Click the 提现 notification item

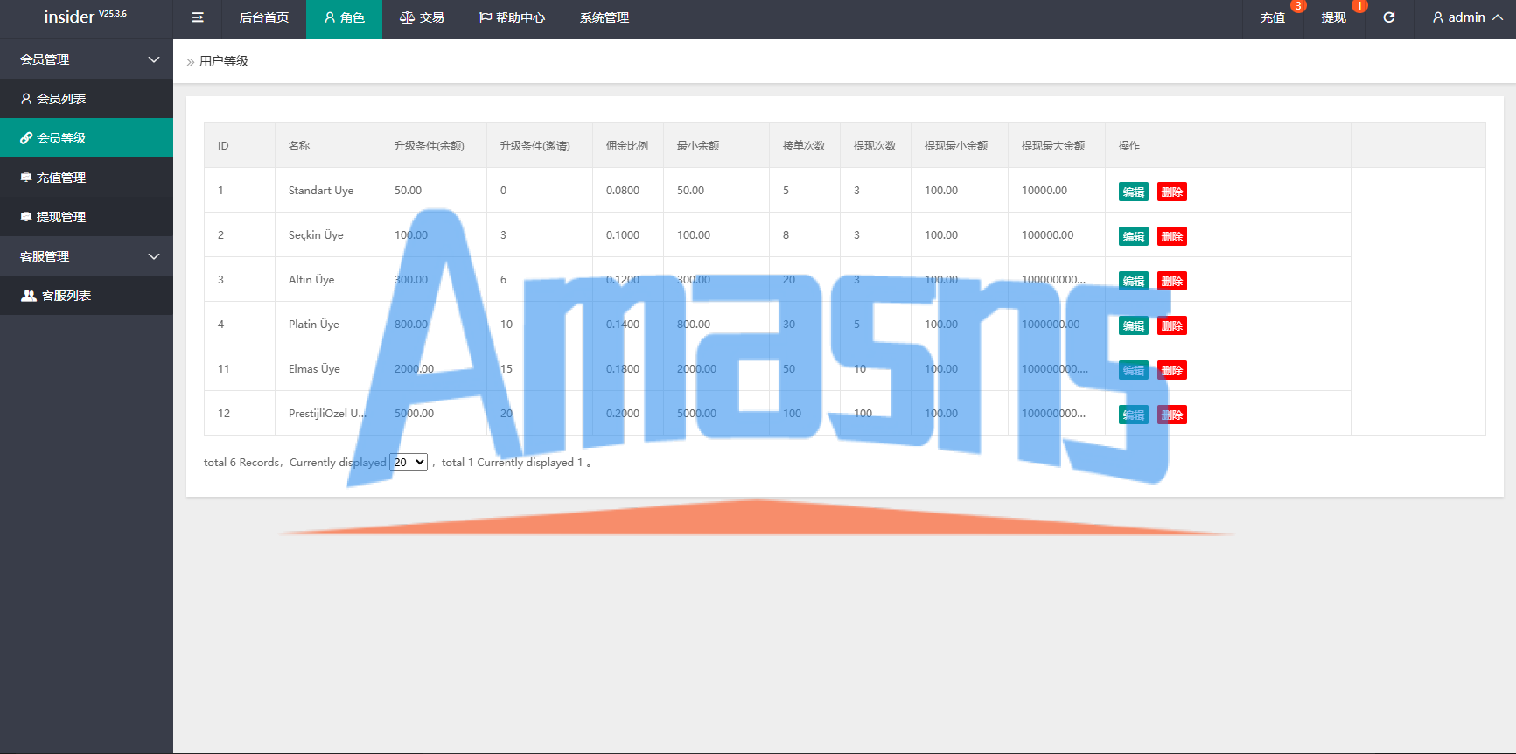tap(1333, 17)
